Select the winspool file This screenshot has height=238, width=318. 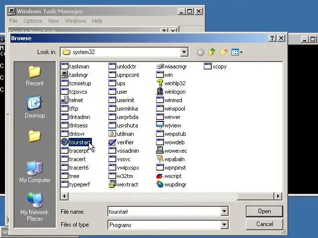171,109
